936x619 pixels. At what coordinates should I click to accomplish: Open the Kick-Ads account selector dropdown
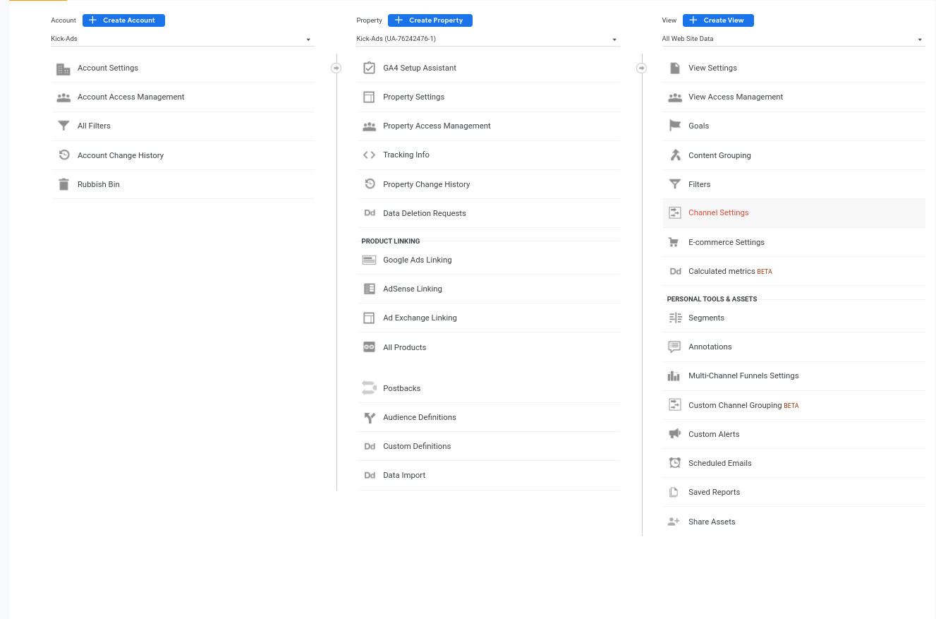click(x=183, y=39)
